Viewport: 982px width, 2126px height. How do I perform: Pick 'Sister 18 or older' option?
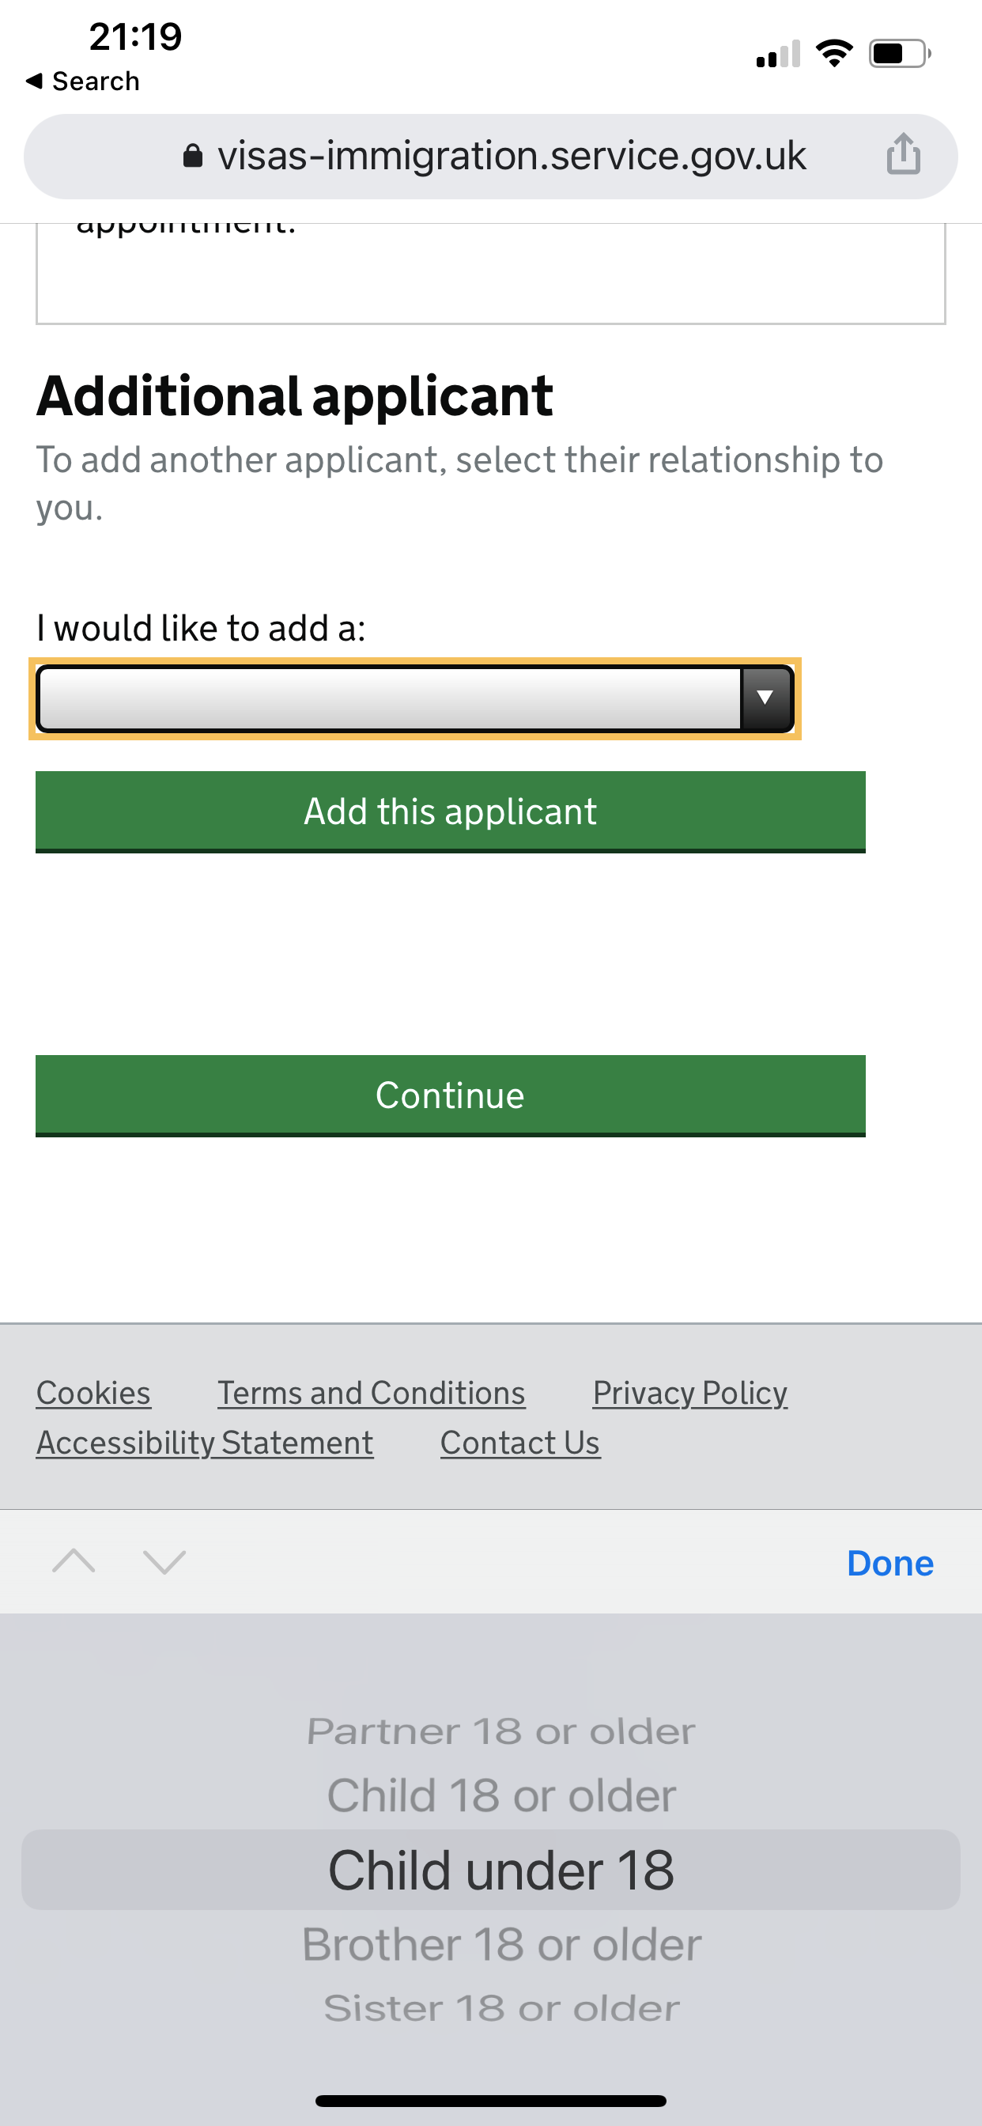[501, 2009]
